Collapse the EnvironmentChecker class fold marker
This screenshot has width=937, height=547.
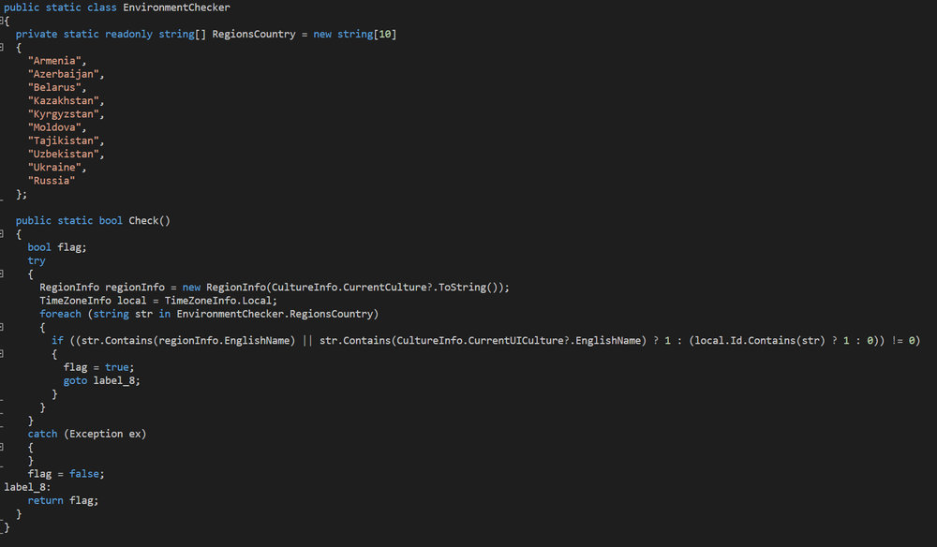[2, 21]
